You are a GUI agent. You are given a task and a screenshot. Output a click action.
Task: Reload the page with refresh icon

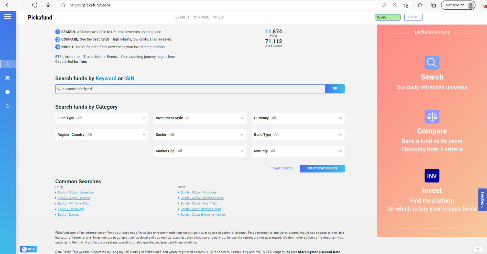point(35,5)
